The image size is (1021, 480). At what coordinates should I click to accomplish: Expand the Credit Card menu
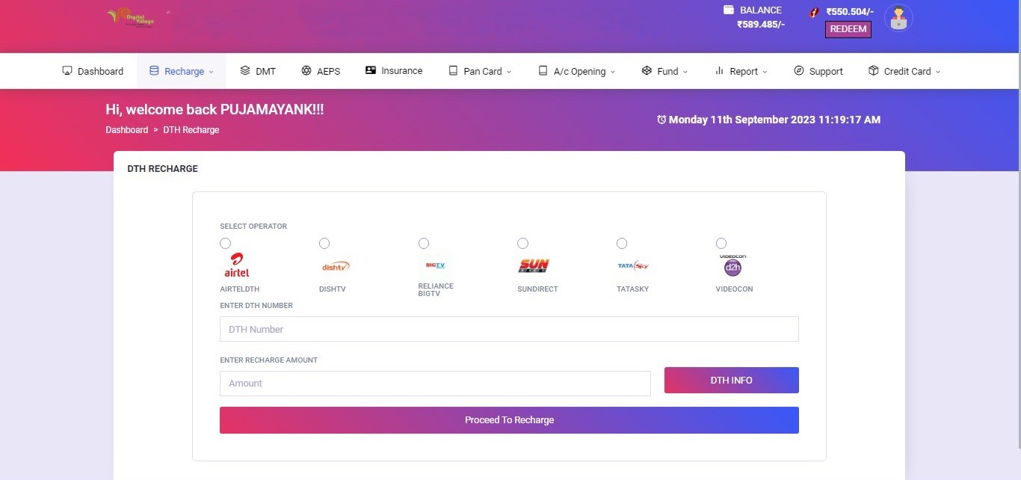(x=904, y=71)
